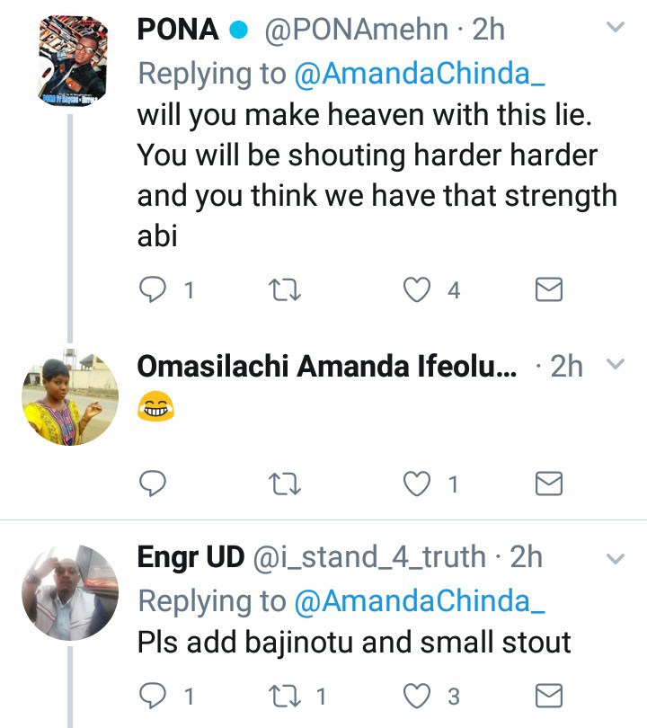Screen dimensions: 647x728
Task: Open @AmandaChinda_ mention in Engr UD's reply
Action: pyautogui.click(x=420, y=600)
